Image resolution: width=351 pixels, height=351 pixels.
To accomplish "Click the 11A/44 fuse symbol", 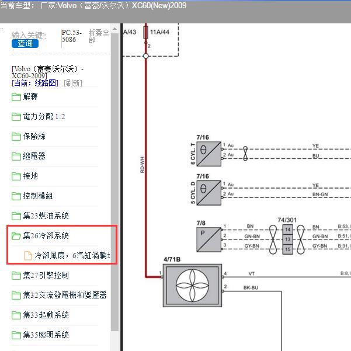I will point(145,33).
